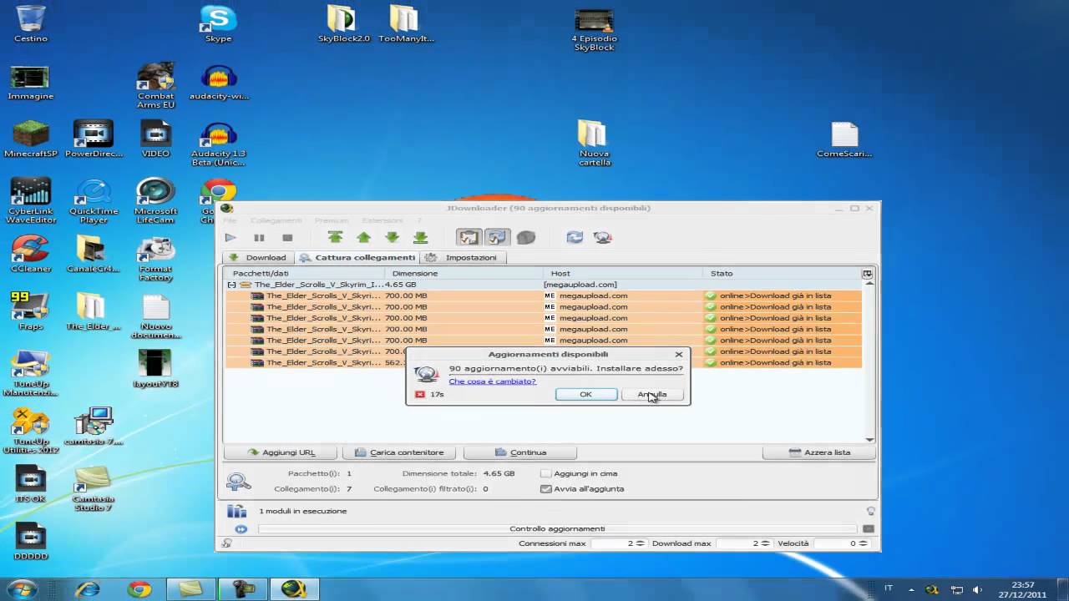Screen dimensions: 1069x601
Task: Click the link list scrollbar down arrow
Action: click(869, 439)
